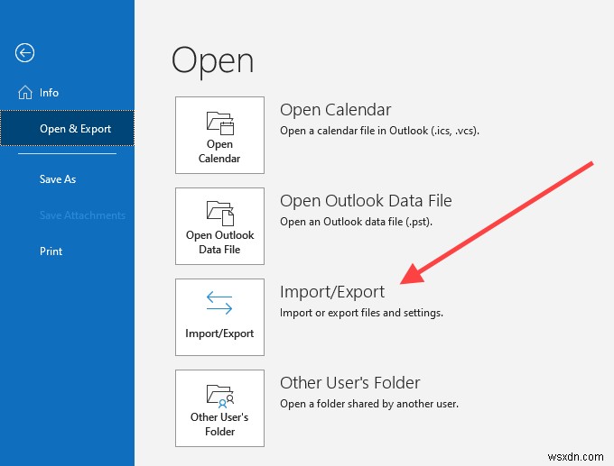This screenshot has height=466, width=614.
Task: Click the large Open page title
Action: coord(212,61)
